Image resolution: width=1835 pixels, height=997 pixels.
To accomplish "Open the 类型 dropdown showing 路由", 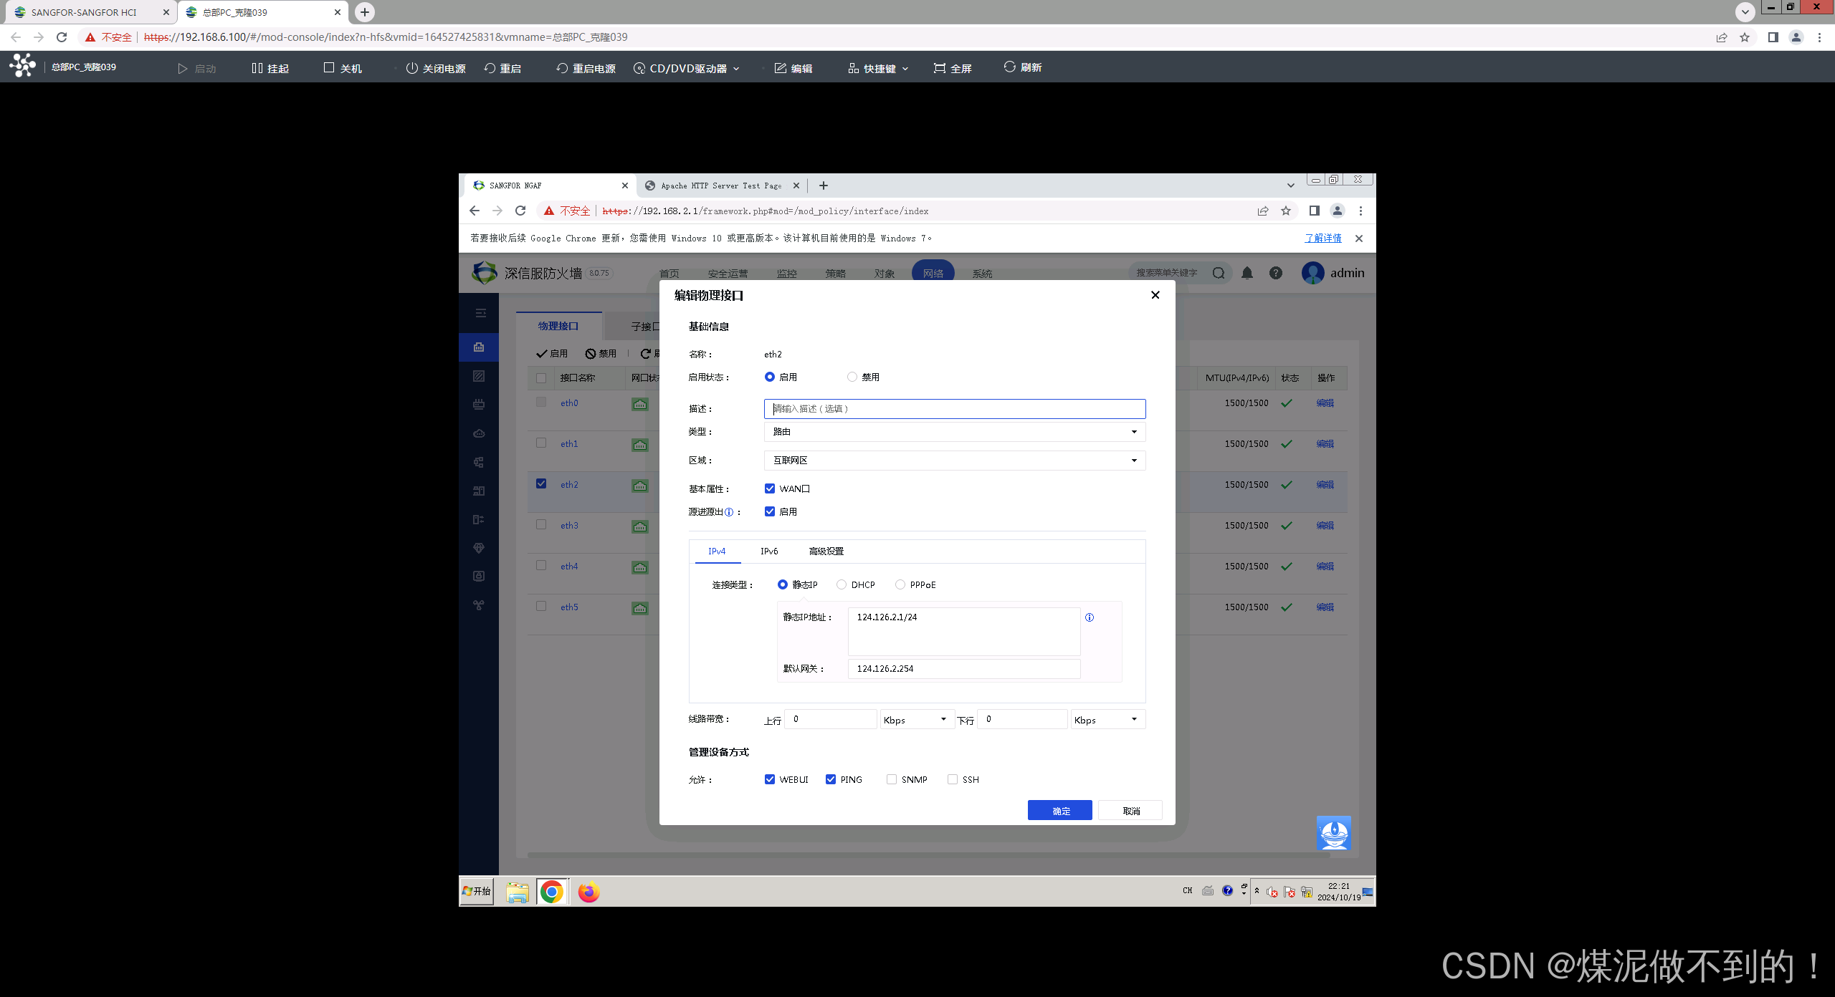I will (954, 432).
